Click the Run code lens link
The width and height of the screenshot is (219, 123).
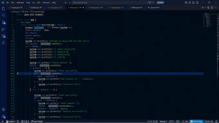coord(22,22)
